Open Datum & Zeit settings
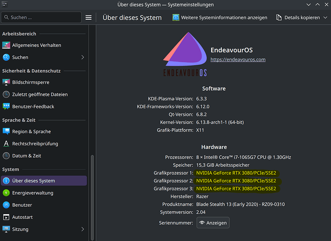The image size is (331, 241). pyautogui.click(x=43, y=156)
